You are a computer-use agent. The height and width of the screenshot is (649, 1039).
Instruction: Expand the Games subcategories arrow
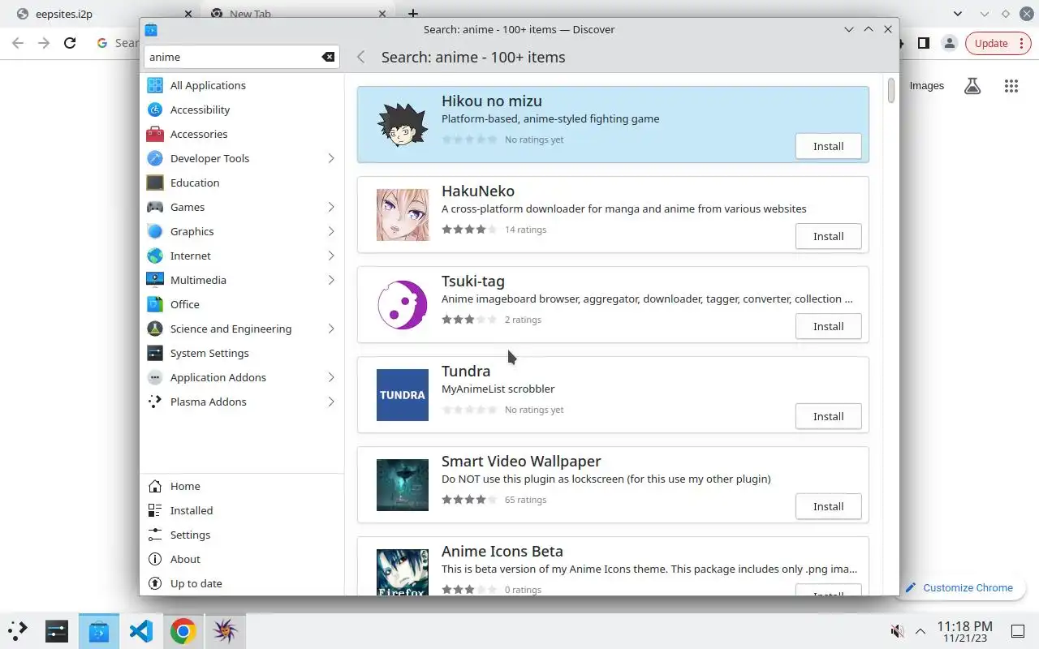point(331,207)
